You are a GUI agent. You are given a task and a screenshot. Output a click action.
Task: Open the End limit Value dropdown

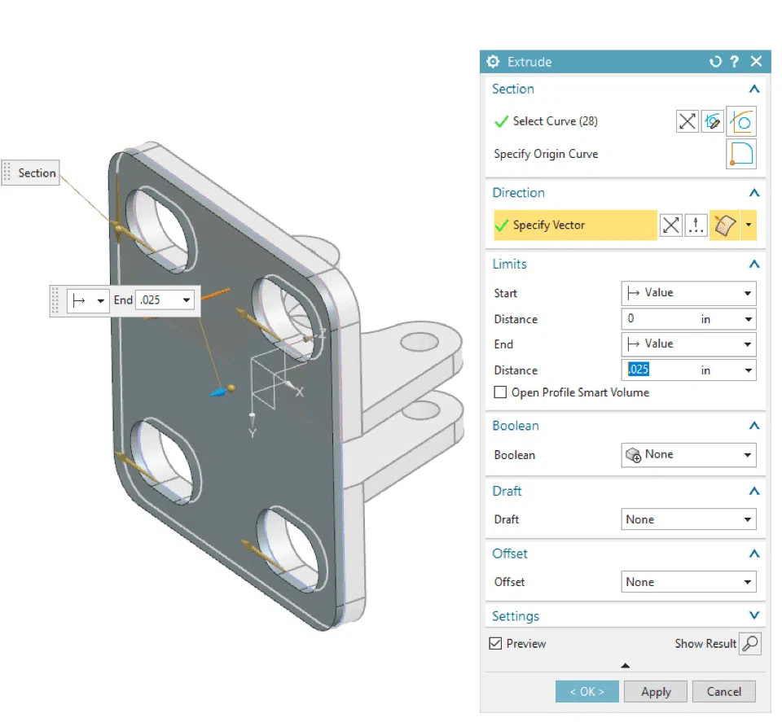[688, 343]
